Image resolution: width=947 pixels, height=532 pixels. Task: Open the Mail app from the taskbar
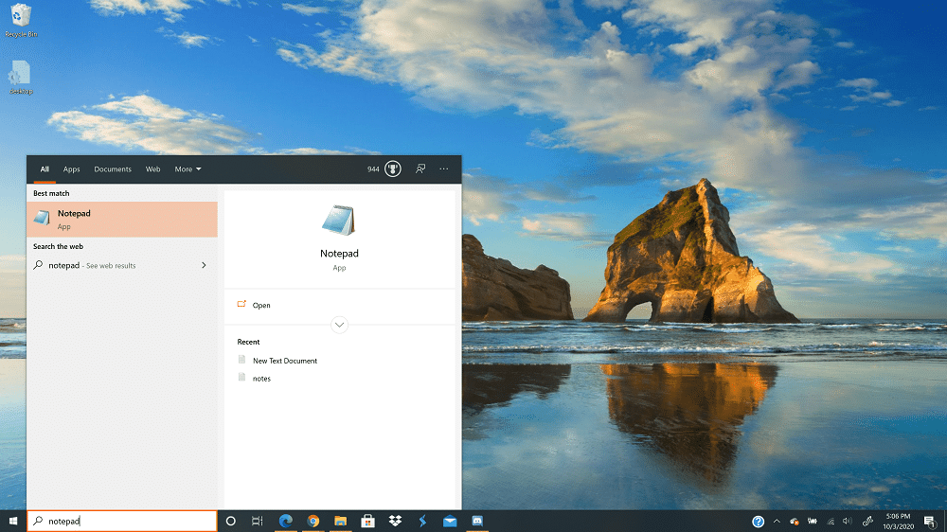[450, 522]
